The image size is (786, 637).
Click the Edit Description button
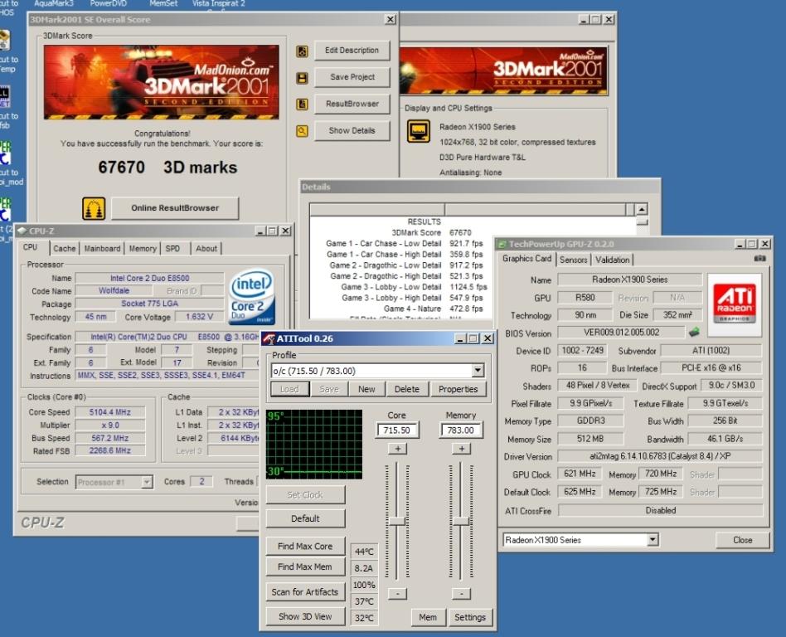click(x=352, y=51)
